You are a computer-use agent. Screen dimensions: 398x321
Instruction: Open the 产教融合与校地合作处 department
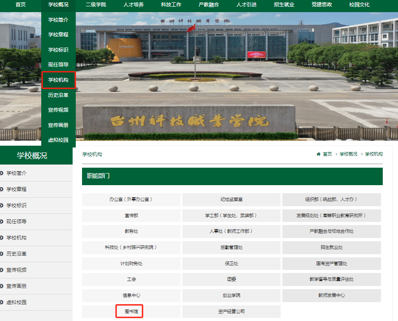[332, 231]
